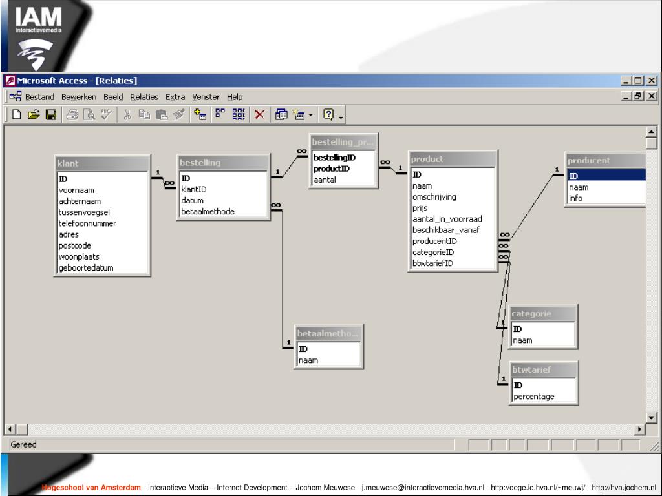Click the Database Window icon

pyautogui.click(x=281, y=114)
